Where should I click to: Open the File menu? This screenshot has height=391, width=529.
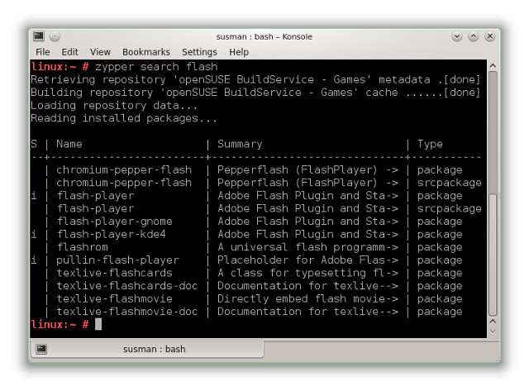[x=42, y=52]
